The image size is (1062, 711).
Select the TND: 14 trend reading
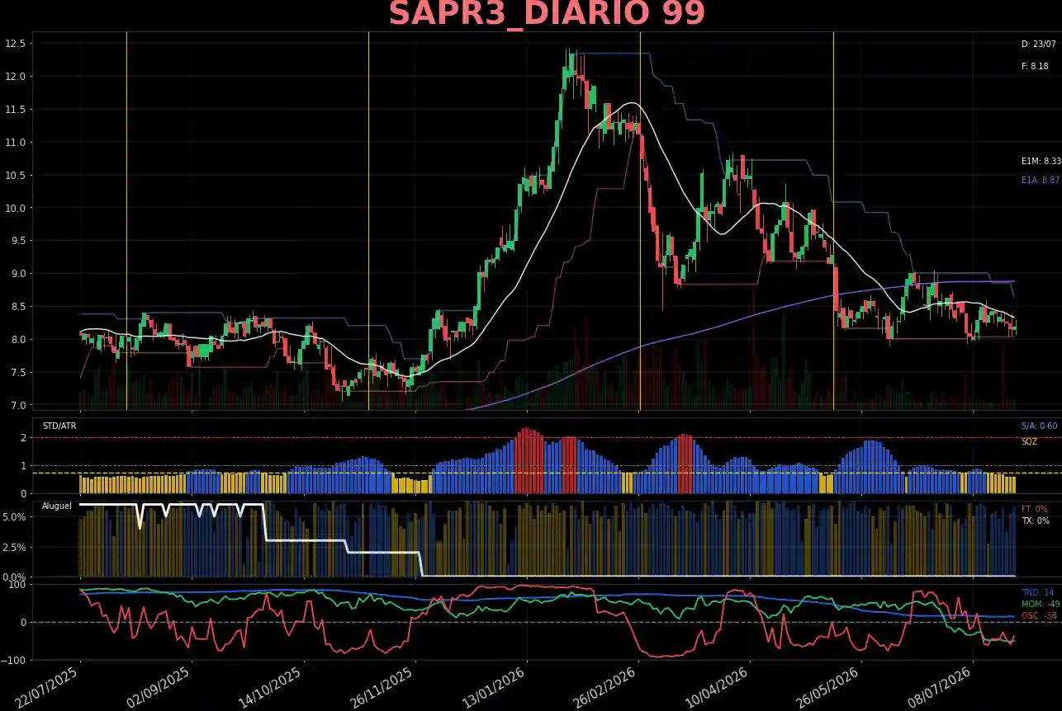tap(1037, 592)
